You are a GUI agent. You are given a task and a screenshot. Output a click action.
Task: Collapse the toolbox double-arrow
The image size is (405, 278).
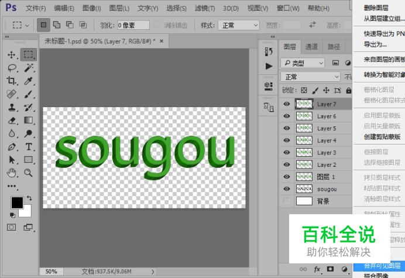point(7,37)
